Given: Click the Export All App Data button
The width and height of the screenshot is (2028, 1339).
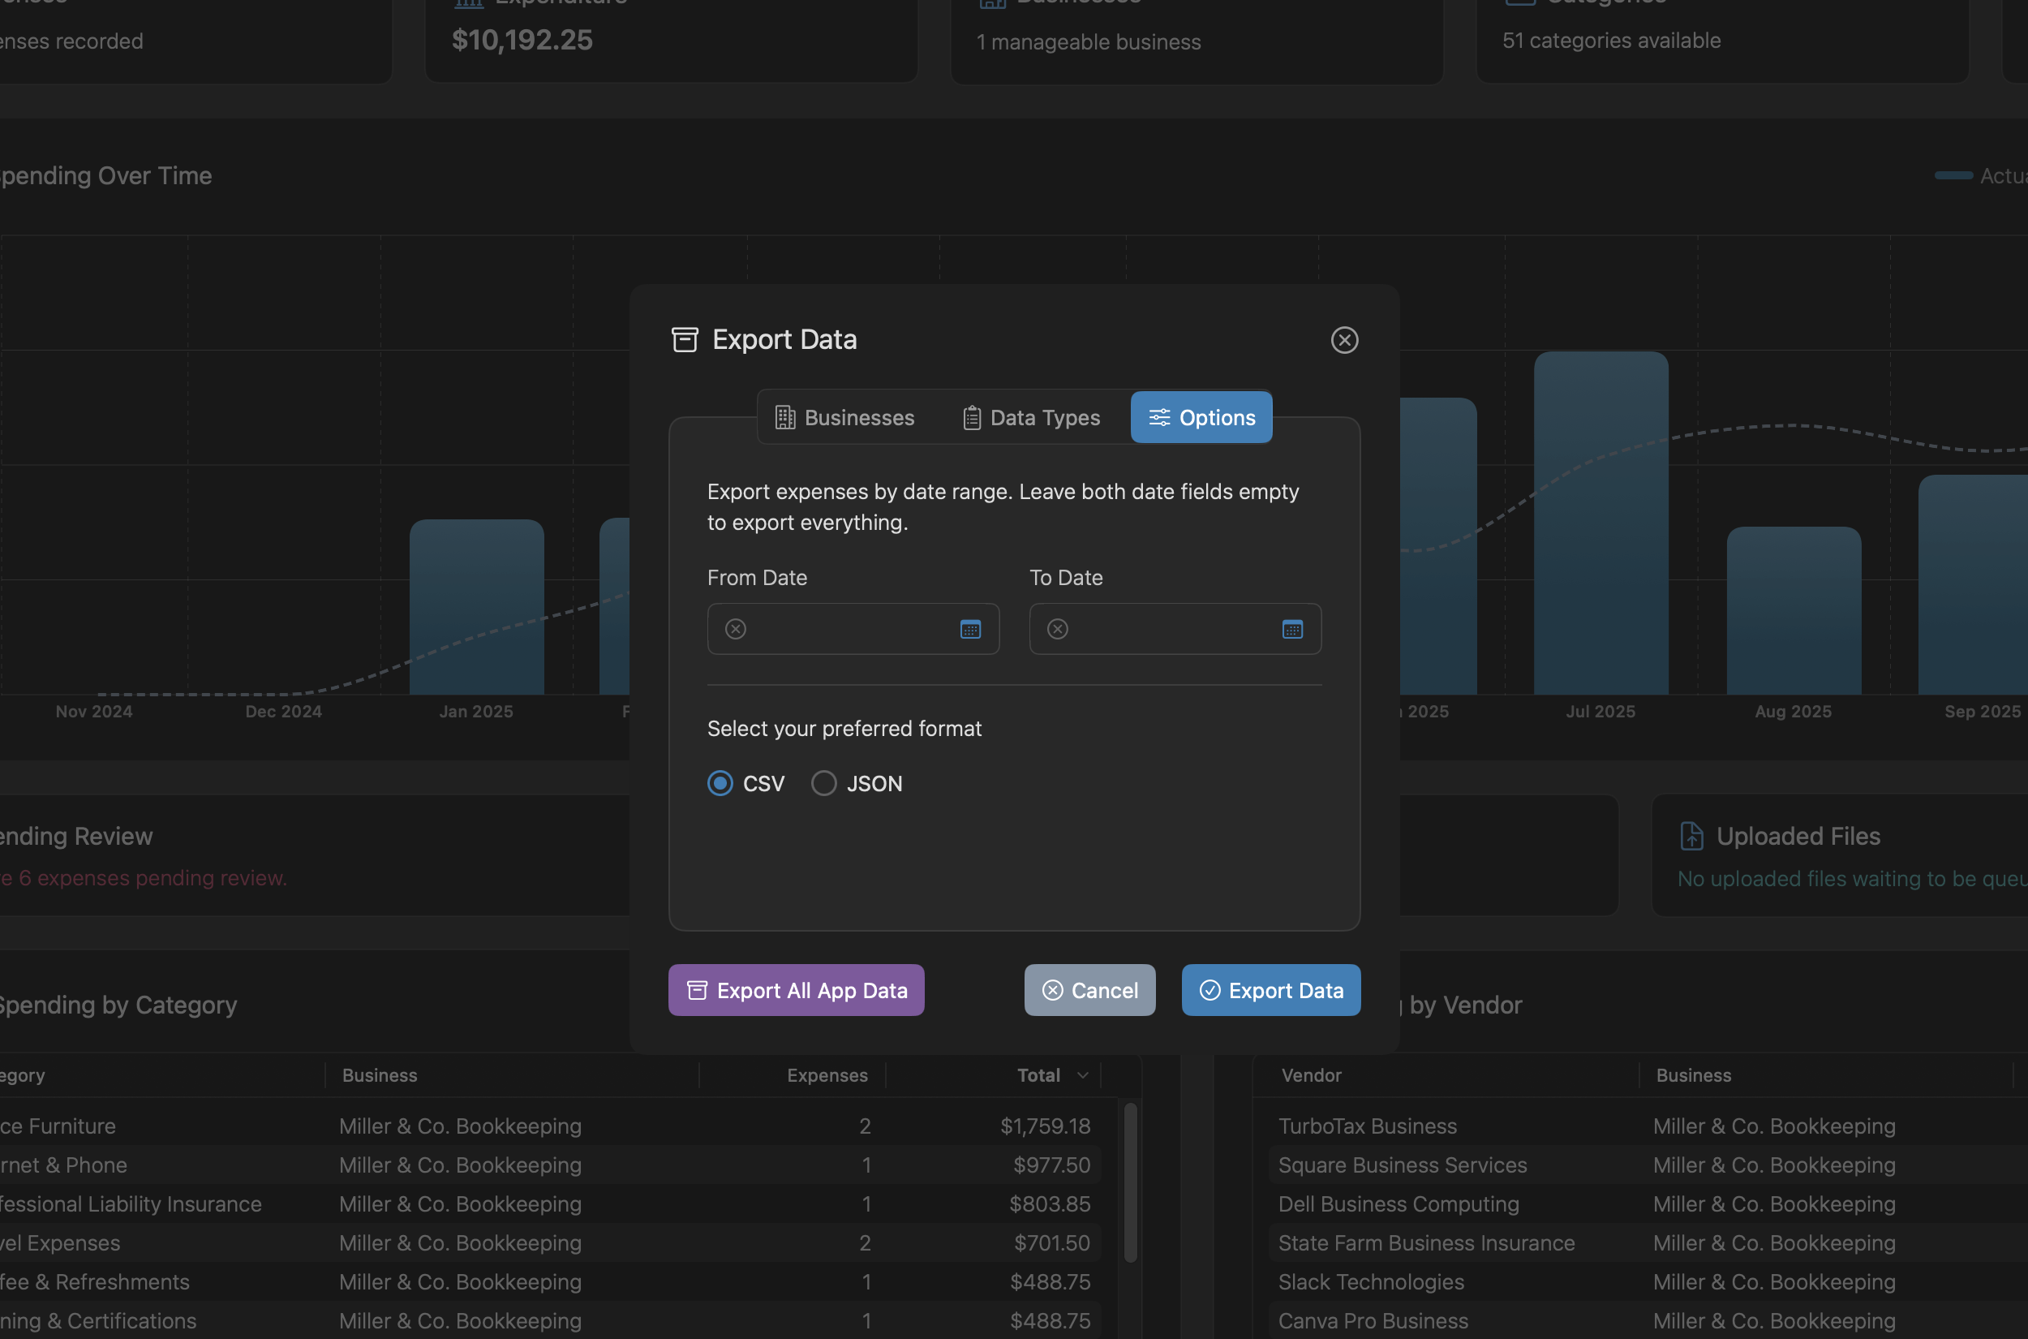Looking at the screenshot, I should pyautogui.click(x=796, y=990).
